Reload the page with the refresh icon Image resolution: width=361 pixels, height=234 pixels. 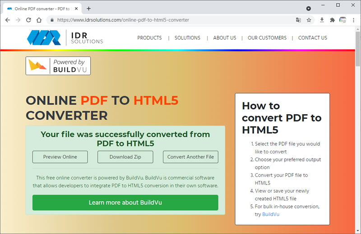pyautogui.click(x=28, y=20)
